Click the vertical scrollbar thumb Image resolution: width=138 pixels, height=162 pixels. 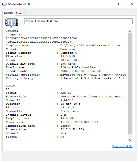130,84
